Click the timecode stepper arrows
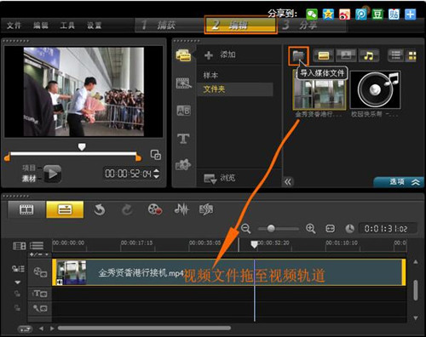The width and height of the screenshot is (426, 337). 156,174
